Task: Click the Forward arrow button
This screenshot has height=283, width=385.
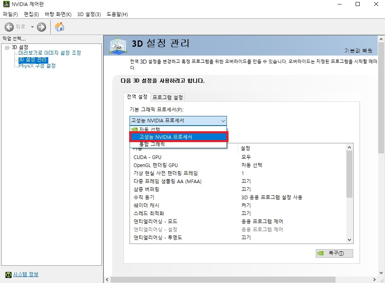Action: pos(41,27)
